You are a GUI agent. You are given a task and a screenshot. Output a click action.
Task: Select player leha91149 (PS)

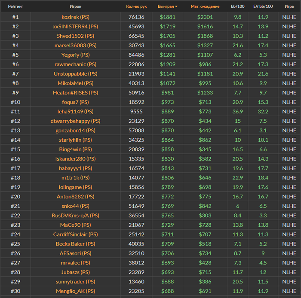point(75,112)
